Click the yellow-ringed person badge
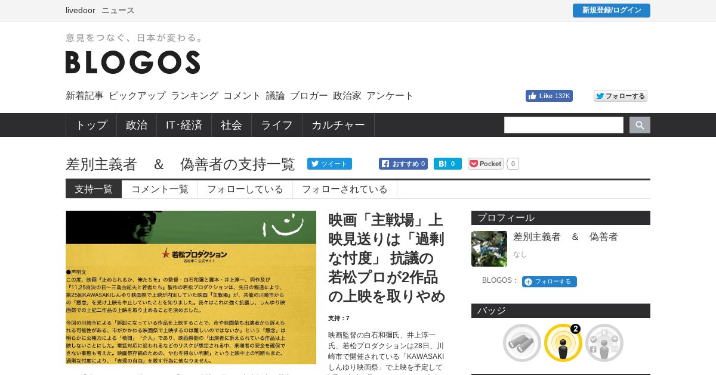Screen dimensions: 716x375 point(563,343)
